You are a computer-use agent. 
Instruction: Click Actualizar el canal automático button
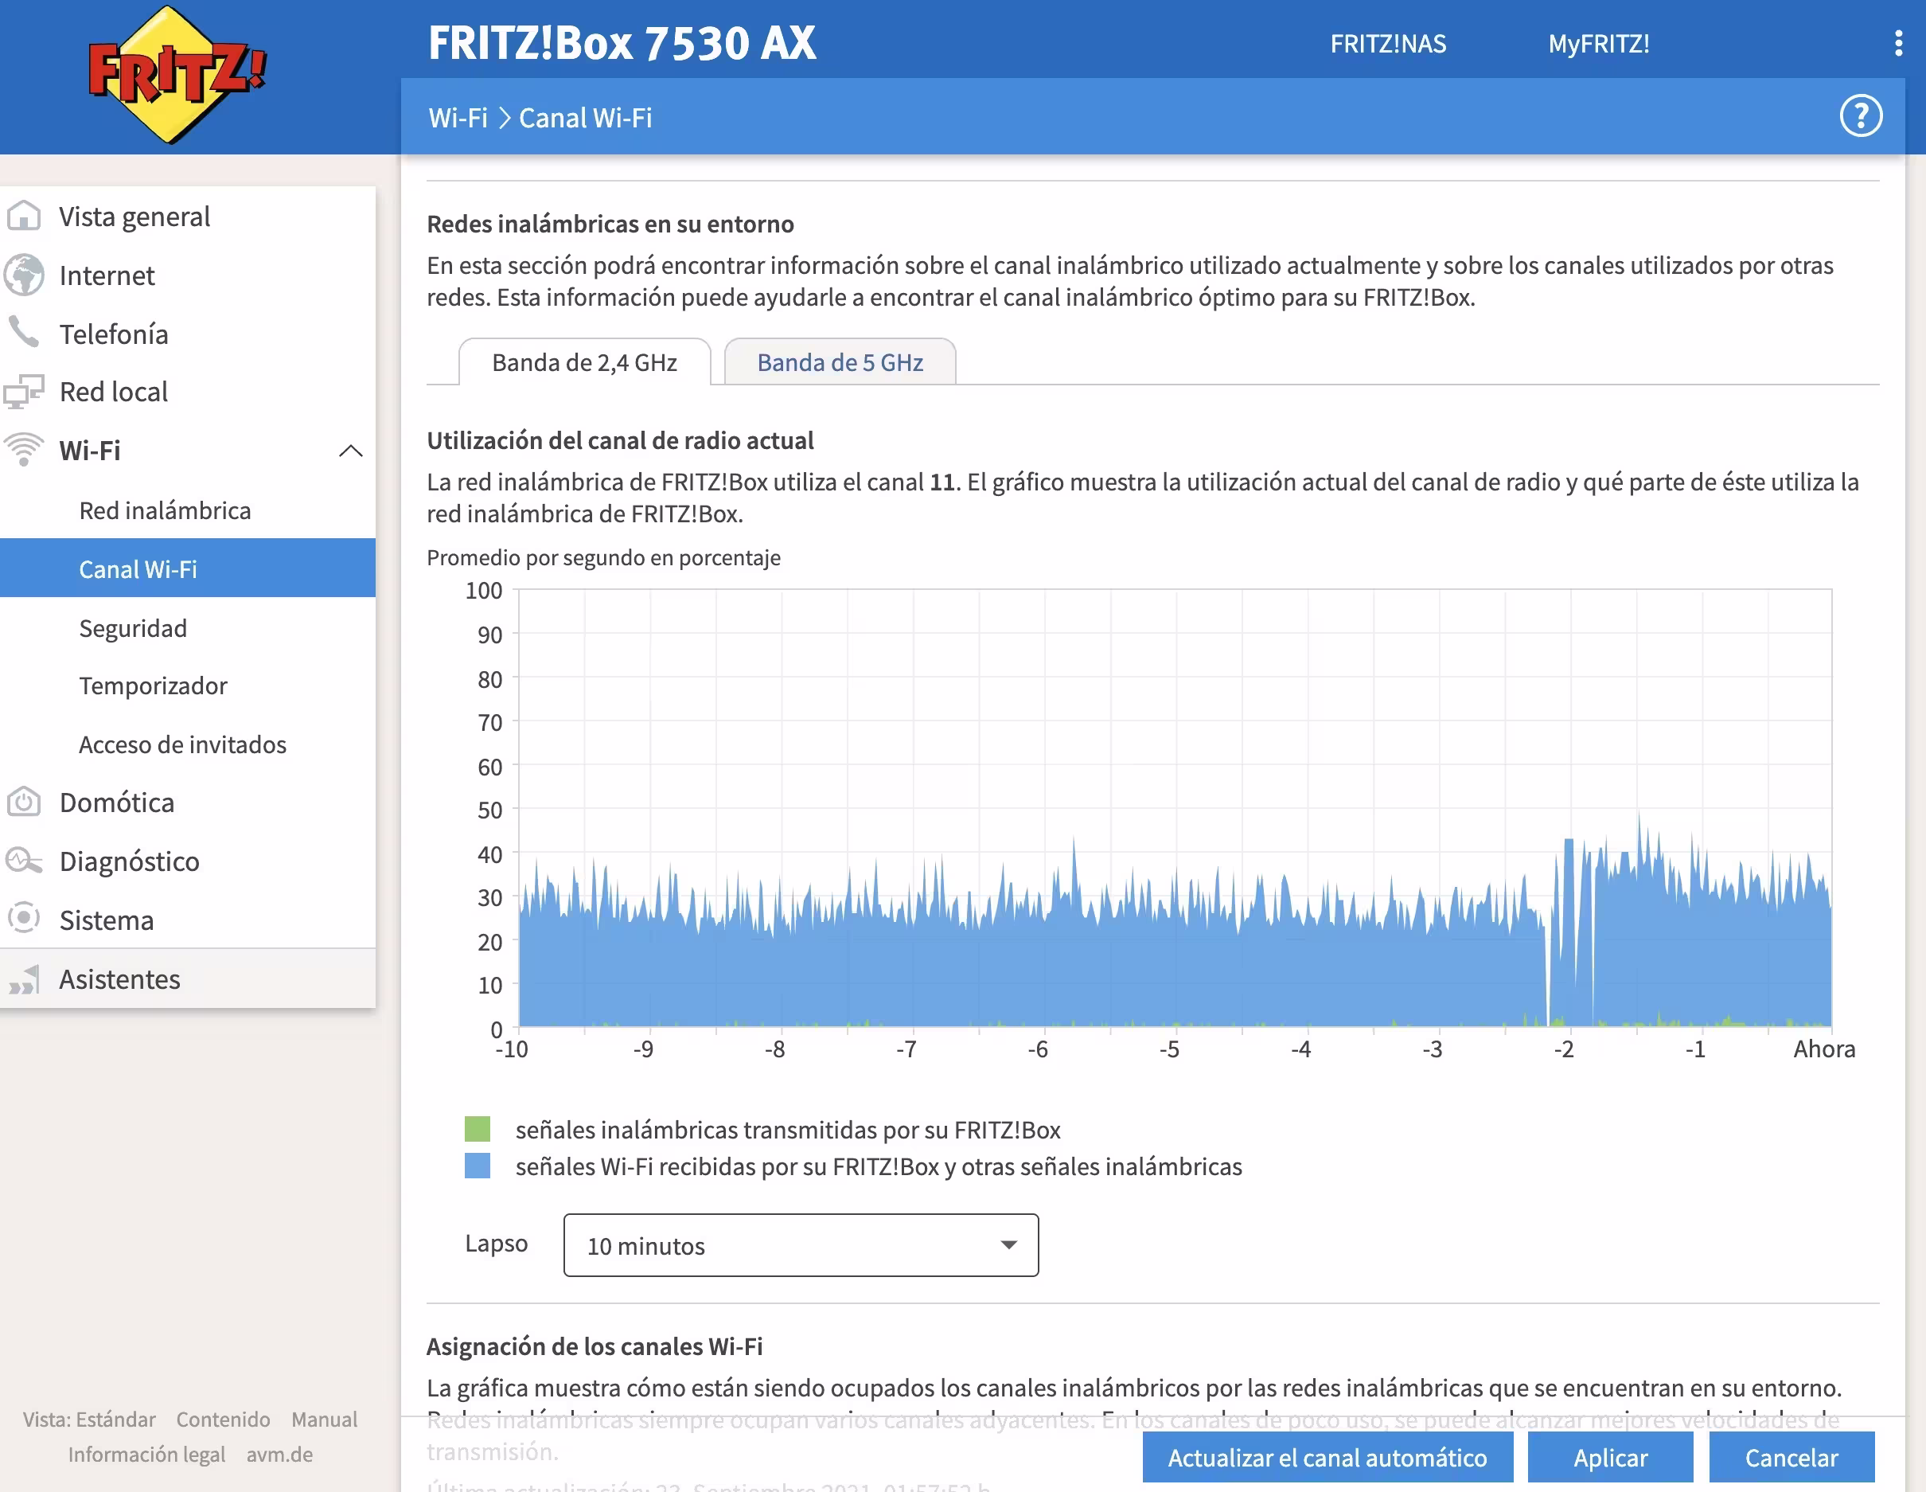[1328, 1457]
